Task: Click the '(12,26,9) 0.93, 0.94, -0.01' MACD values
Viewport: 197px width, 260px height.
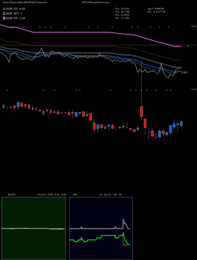Action: (51, 195)
